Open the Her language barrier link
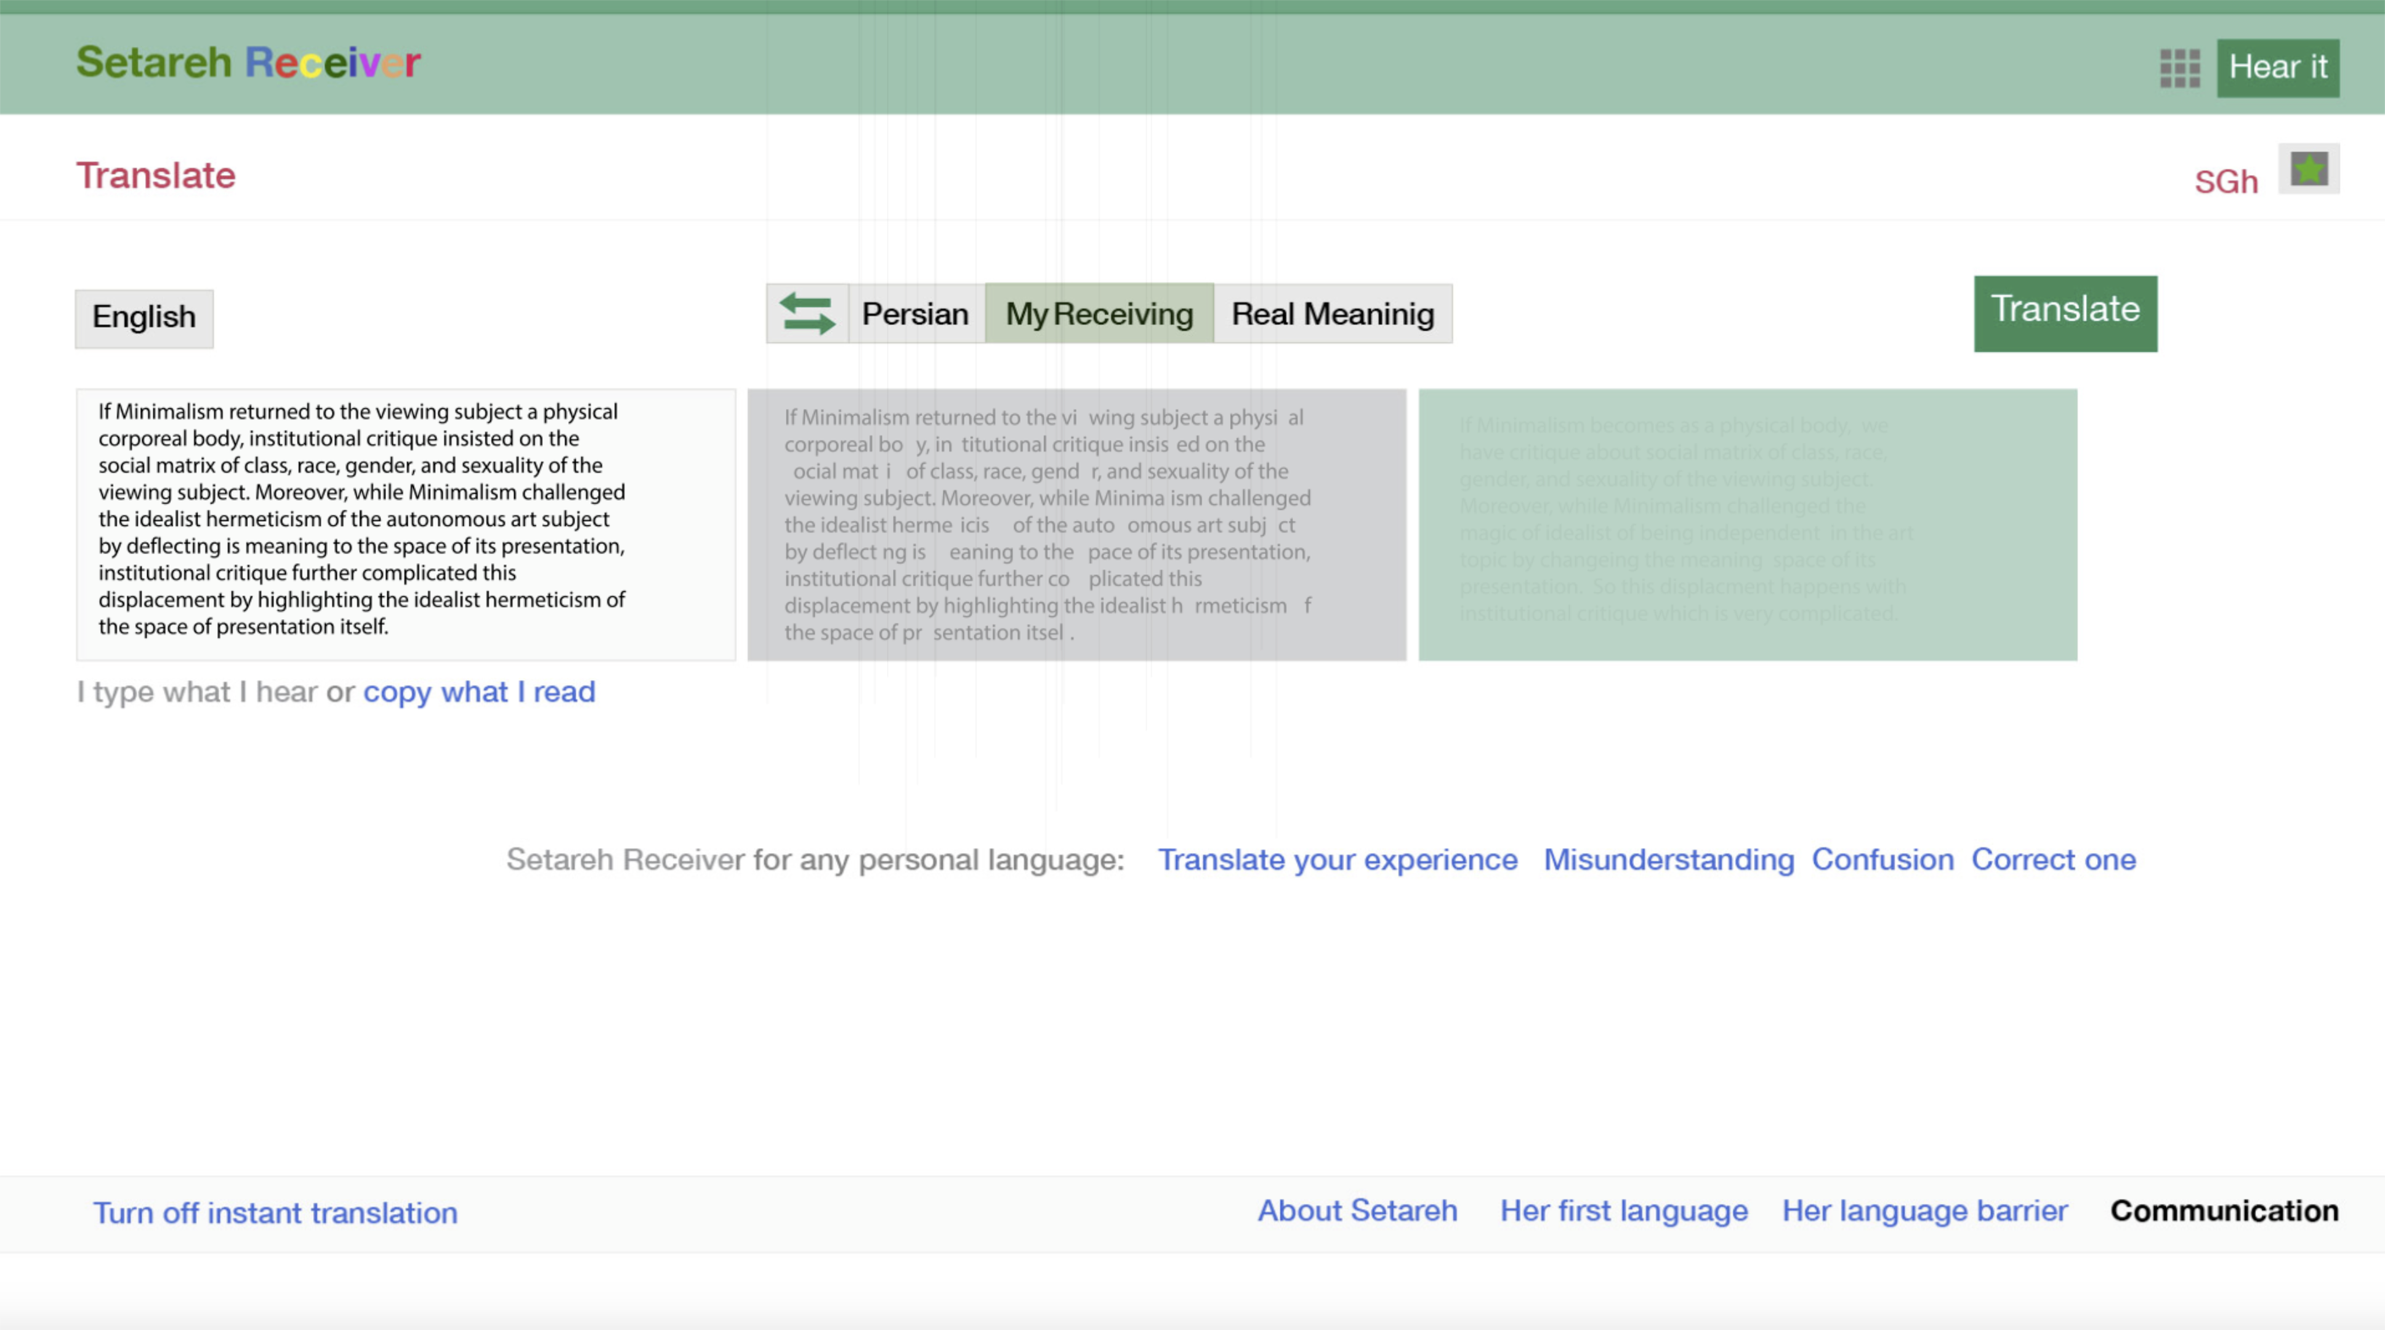This screenshot has height=1330, width=2385. 1924,1211
